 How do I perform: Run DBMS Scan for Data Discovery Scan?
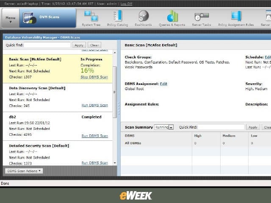click(95, 105)
